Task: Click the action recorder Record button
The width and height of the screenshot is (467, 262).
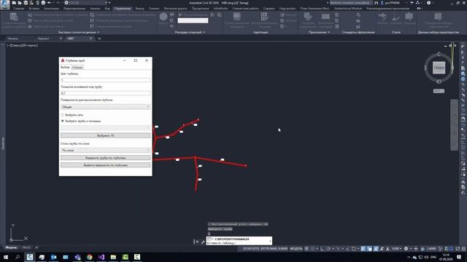Action: coord(163,17)
